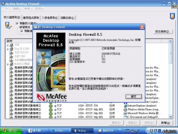Image resolution: width=178 pixels, height=134 pixels.
Task: Expand hidden tray icons arrow
Action: [147, 131]
